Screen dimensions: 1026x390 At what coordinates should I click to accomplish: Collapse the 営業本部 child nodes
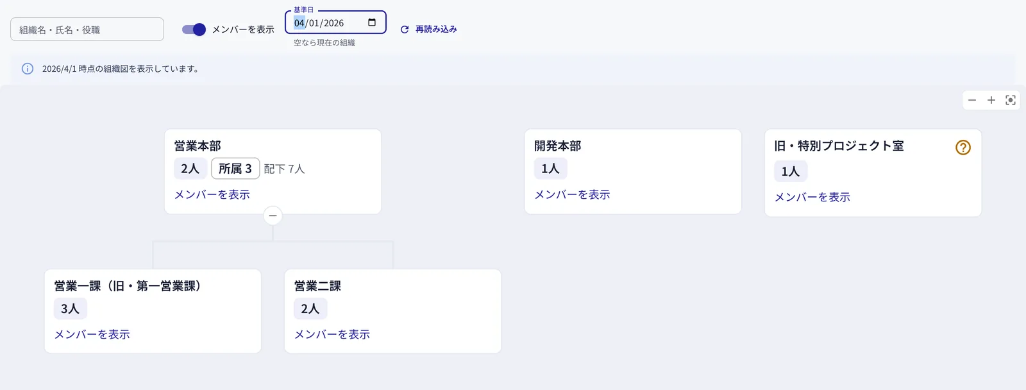tap(273, 216)
